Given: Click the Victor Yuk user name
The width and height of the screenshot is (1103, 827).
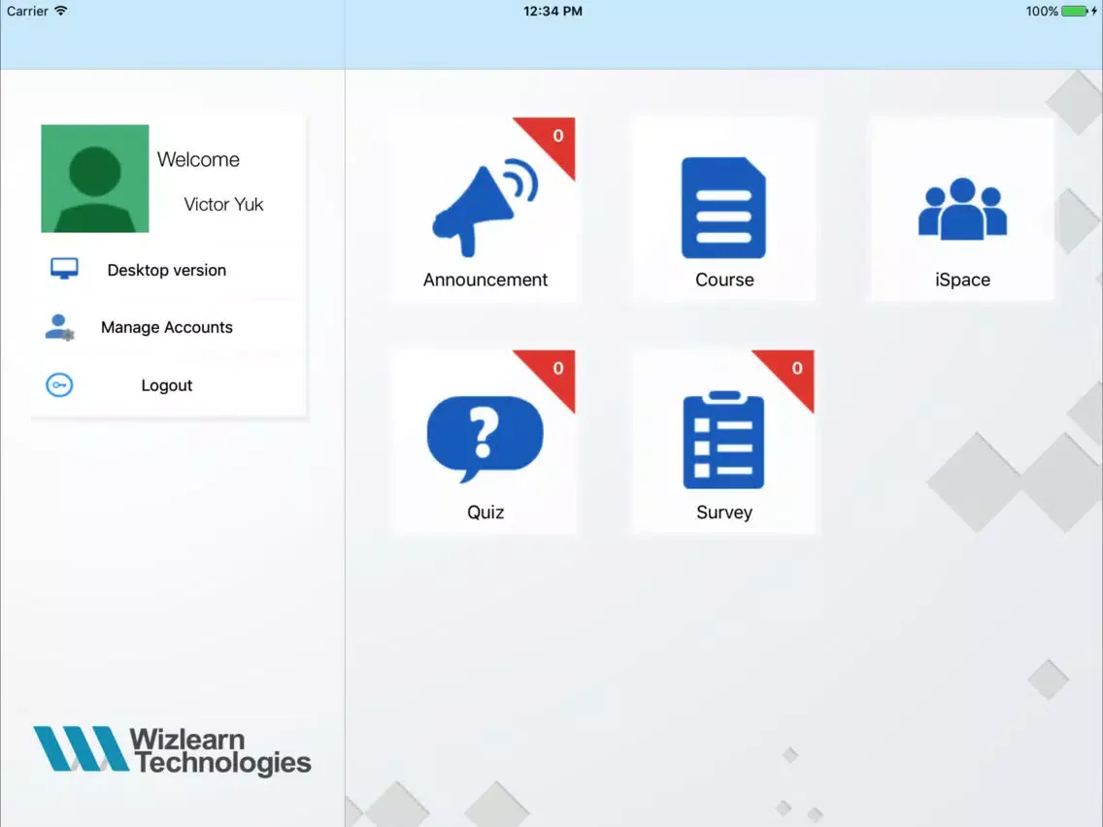Looking at the screenshot, I should point(223,204).
